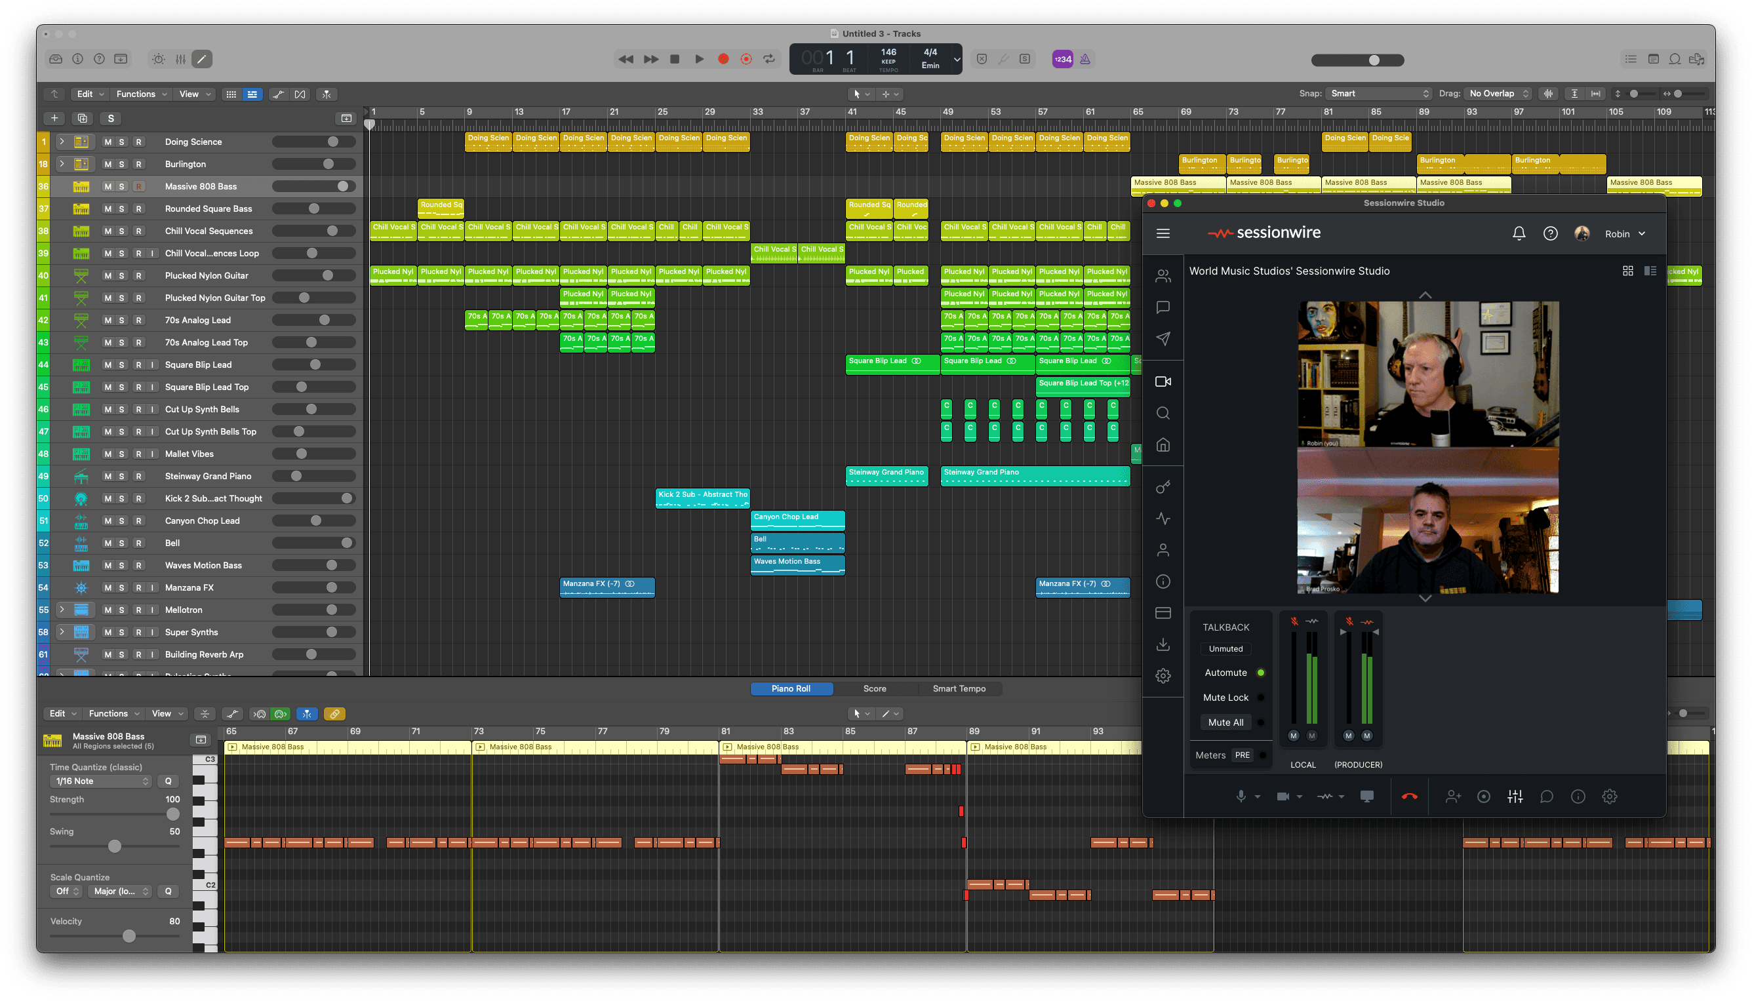1752x1001 pixels.
Task: Switch to the Smart Tempo tab
Action: (959, 689)
